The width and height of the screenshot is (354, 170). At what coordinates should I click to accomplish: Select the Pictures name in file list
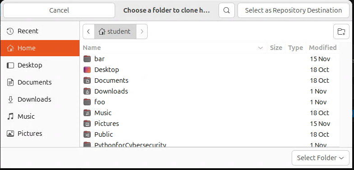tap(107, 124)
